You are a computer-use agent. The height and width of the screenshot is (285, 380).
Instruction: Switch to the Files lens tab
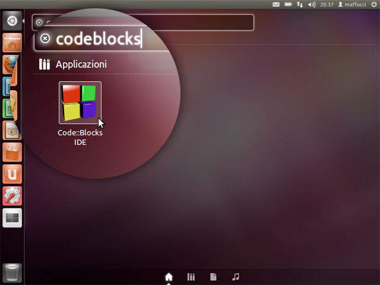click(213, 277)
